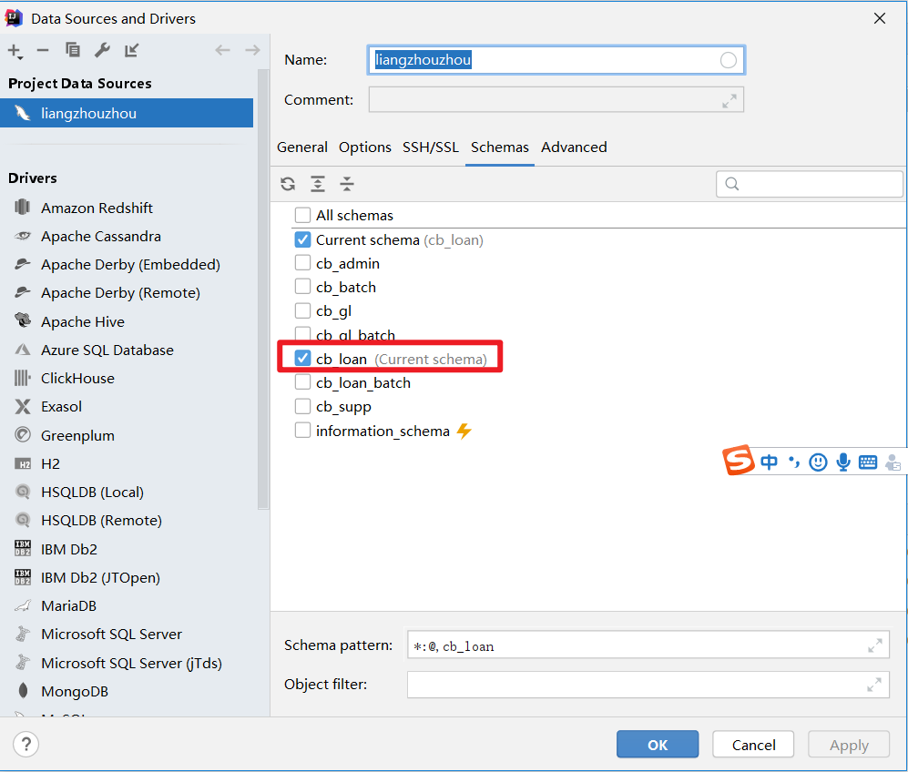Check the cb_loan_batch schema checkbox
908x772 pixels.
coord(303,382)
